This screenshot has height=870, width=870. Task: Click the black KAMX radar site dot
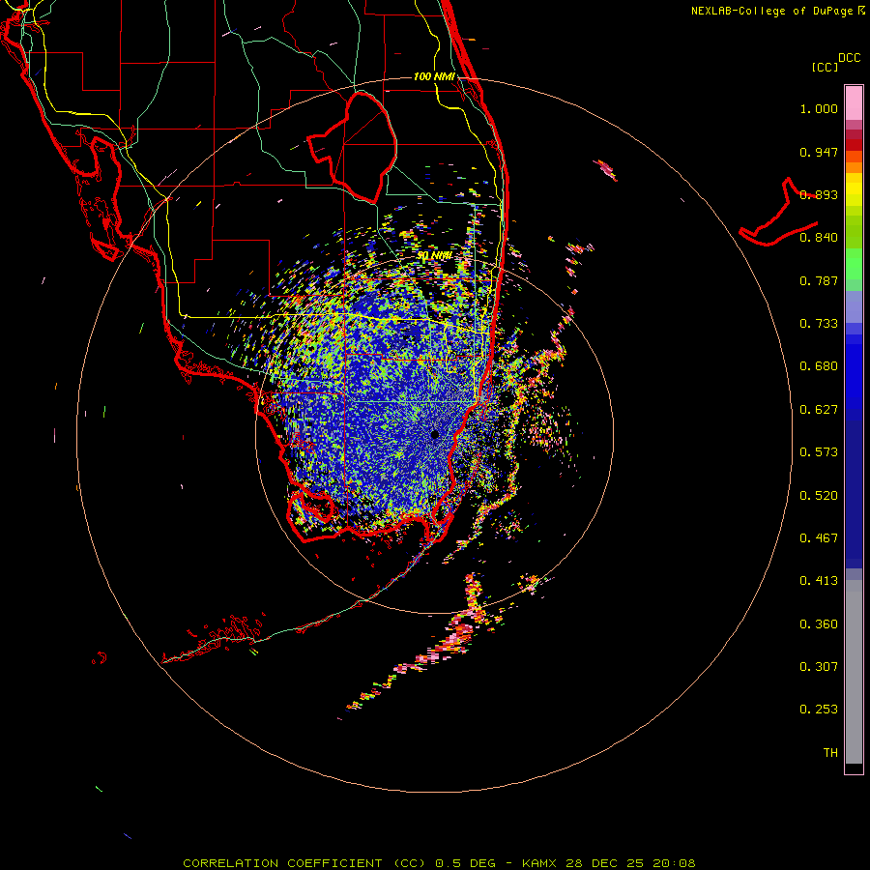(435, 434)
